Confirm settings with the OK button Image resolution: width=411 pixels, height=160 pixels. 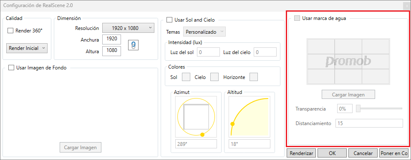point(332,153)
